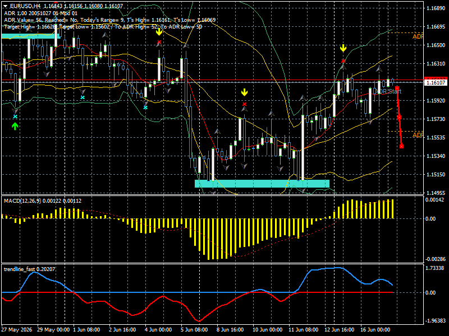Click the 1.16500 price scale value
Viewport: 449px width, 336px height.
click(436, 45)
